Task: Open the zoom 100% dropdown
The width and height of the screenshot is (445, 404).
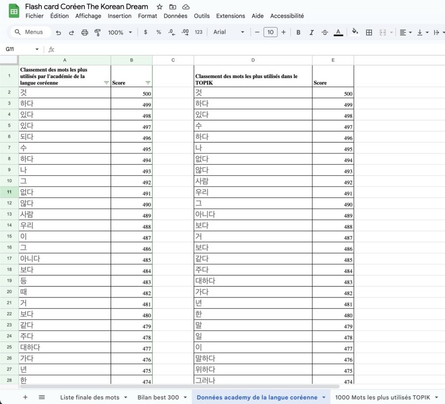Action: [x=119, y=33]
